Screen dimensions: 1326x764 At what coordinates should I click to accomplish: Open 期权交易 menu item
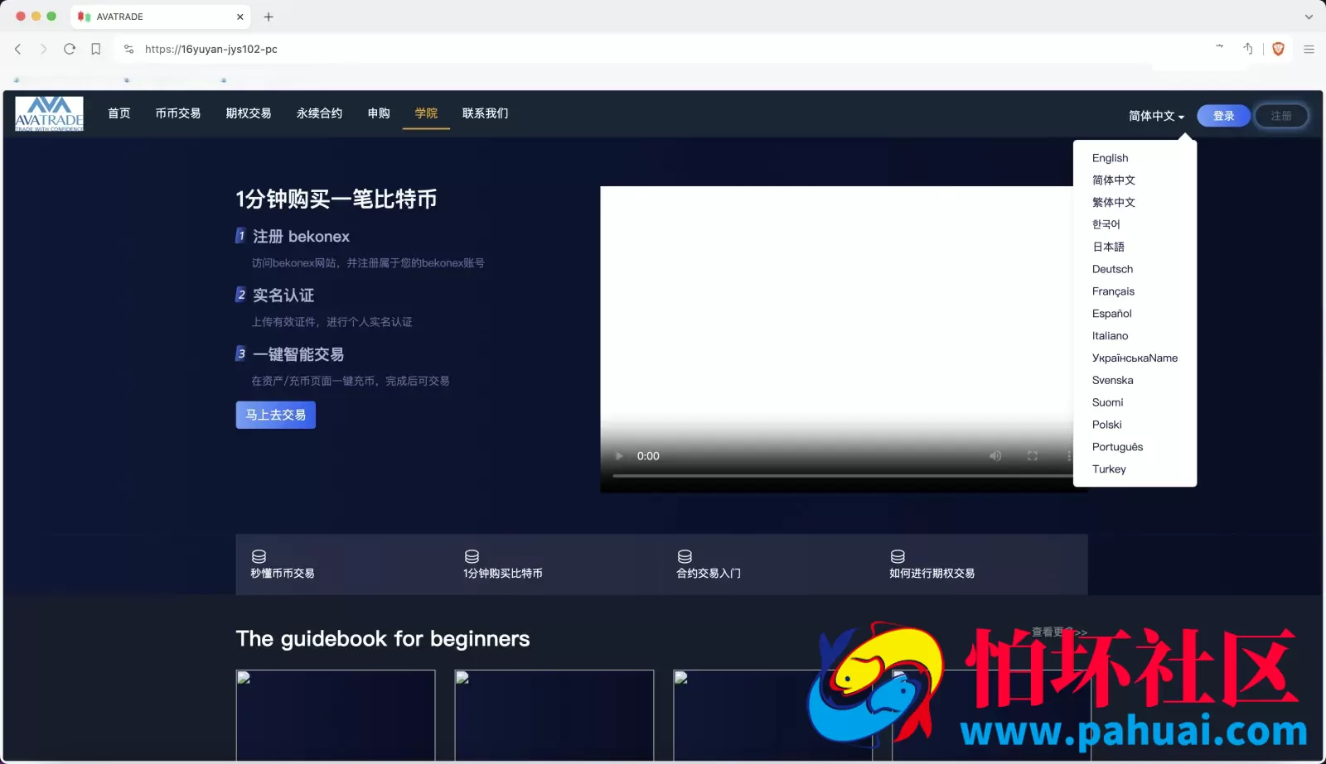click(249, 113)
